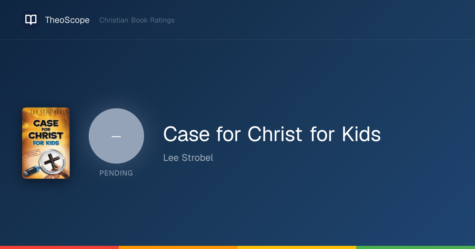Click author name Lee Strobel
The width and height of the screenshot is (475, 249).
click(188, 158)
